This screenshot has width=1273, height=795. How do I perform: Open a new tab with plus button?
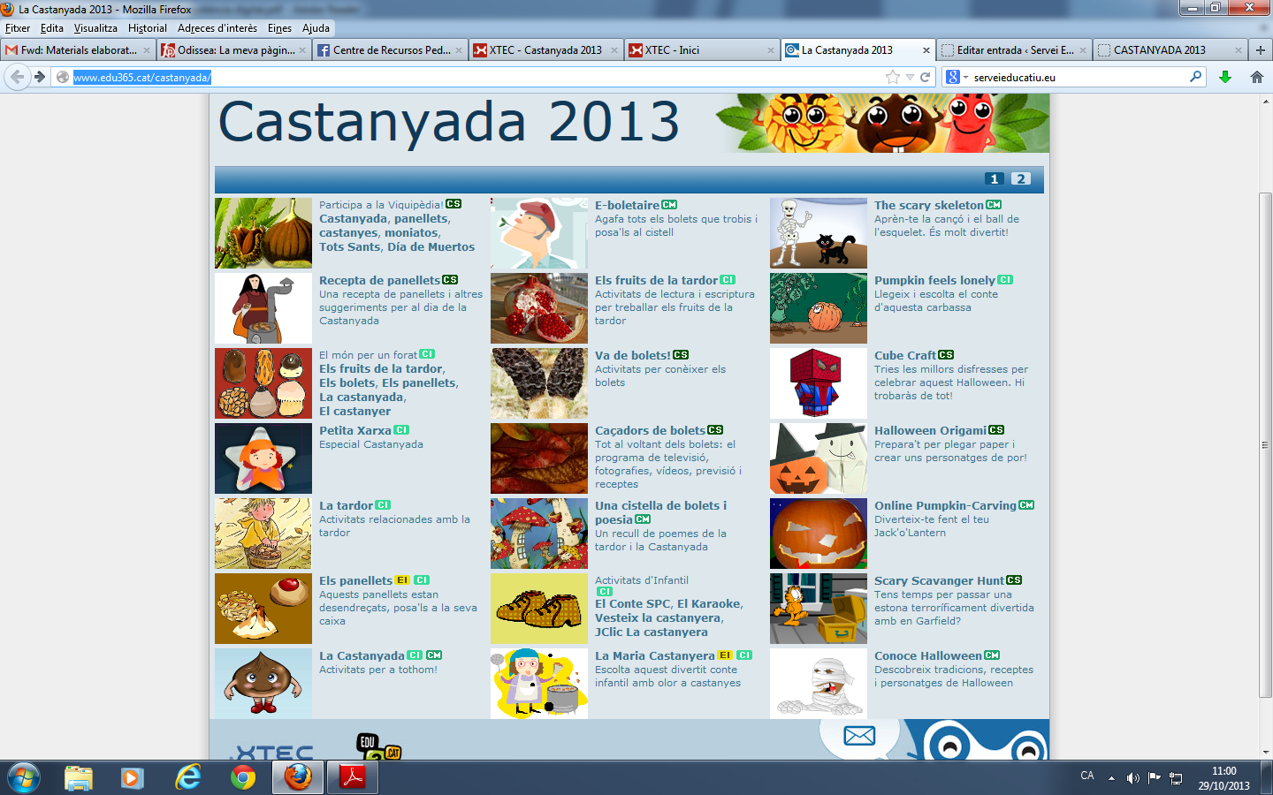1261,50
